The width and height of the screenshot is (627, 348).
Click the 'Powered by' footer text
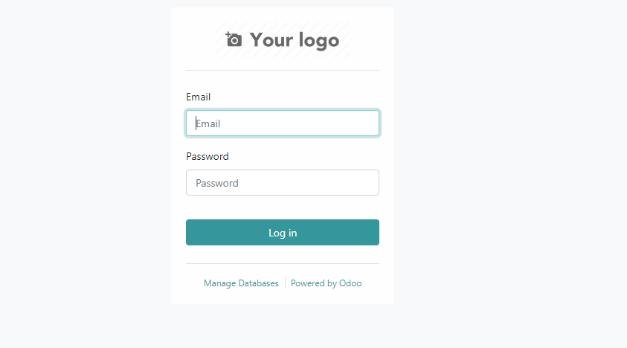coord(313,283)
